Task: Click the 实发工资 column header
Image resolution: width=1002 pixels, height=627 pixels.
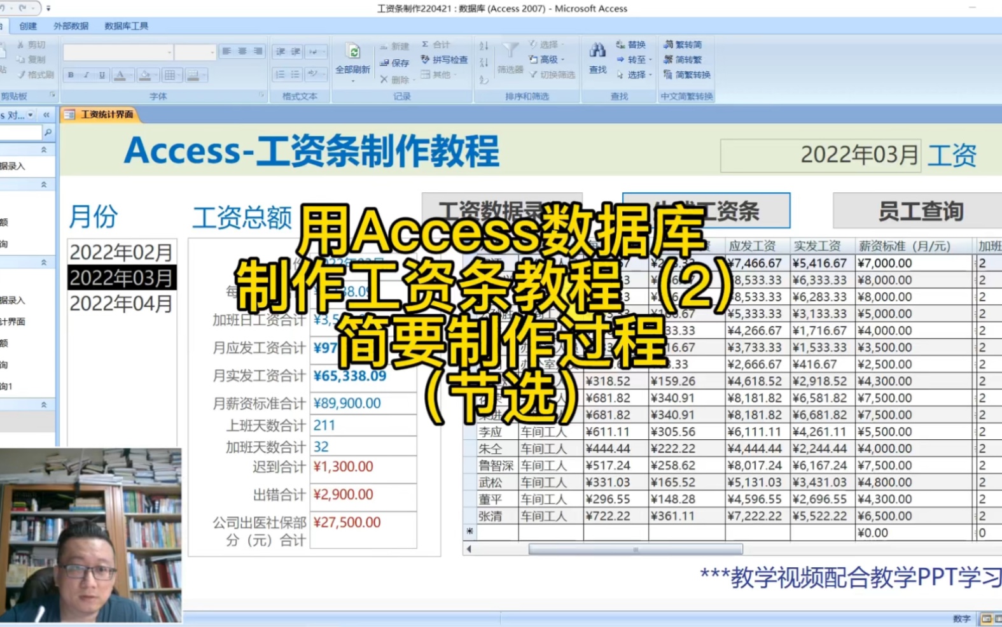Action: (x=822, y=246)
